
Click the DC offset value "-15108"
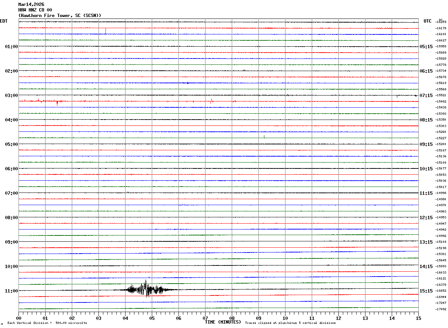point(441,242)
